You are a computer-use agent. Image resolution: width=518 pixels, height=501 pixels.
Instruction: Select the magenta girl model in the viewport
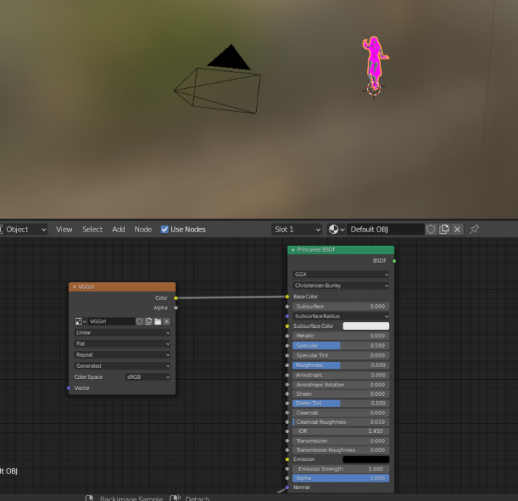374,62
